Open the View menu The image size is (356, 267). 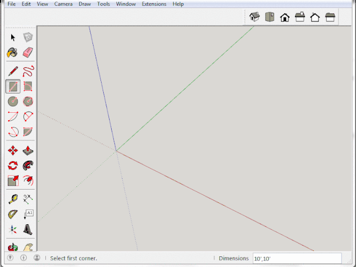click(42, 4)
